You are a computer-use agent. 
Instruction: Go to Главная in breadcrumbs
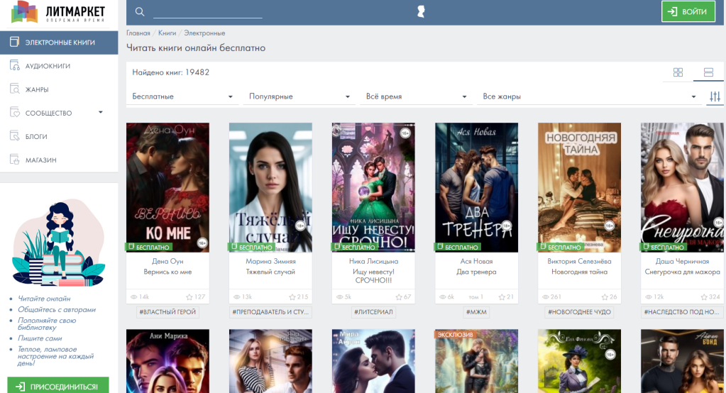138,33
